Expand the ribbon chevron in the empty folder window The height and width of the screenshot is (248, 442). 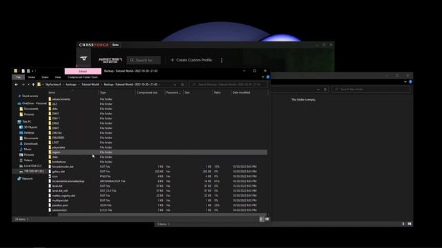click(x=405, y=82)
